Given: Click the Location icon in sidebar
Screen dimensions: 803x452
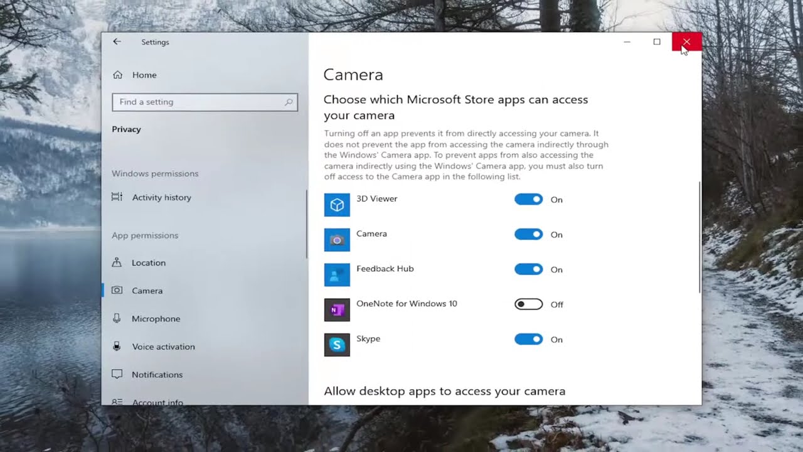Looking at the screenshot, I should pyautogui.click(x=117, y=262).
